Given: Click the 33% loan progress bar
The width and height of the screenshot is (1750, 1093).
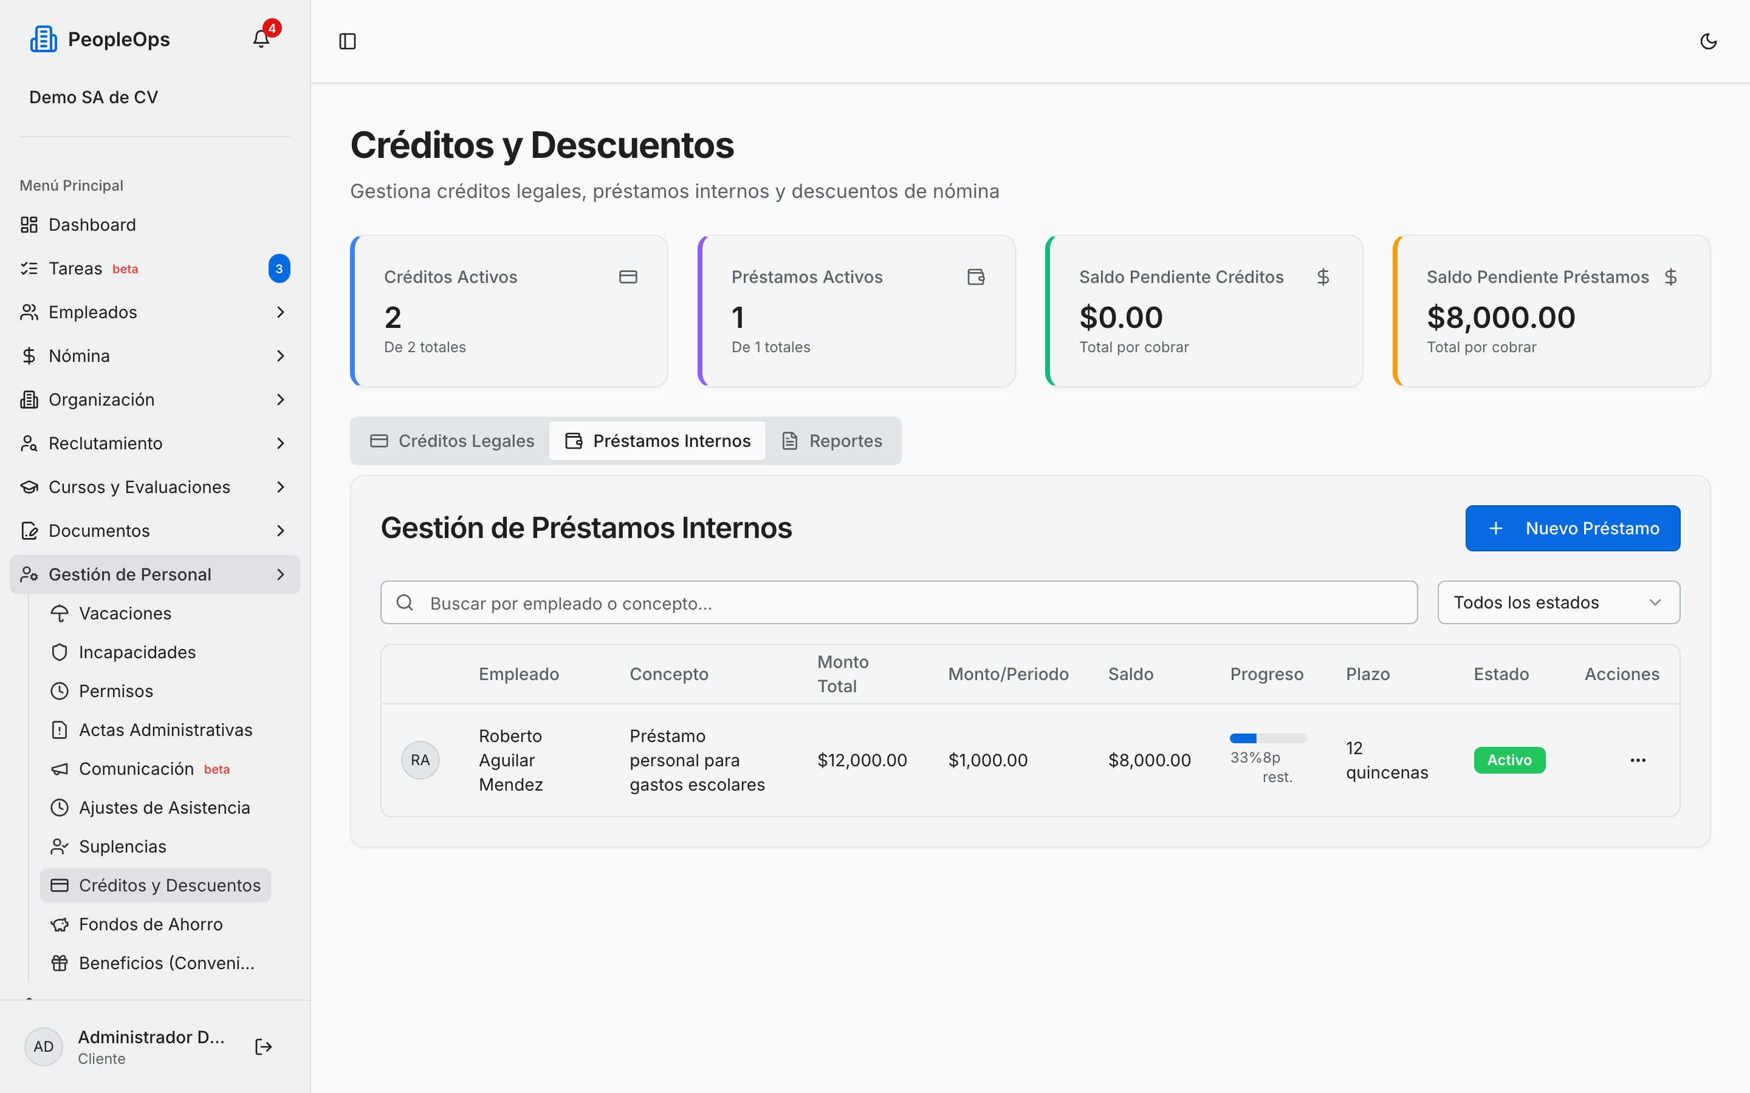Looking at the screenshot, I should coord(1268,738).
